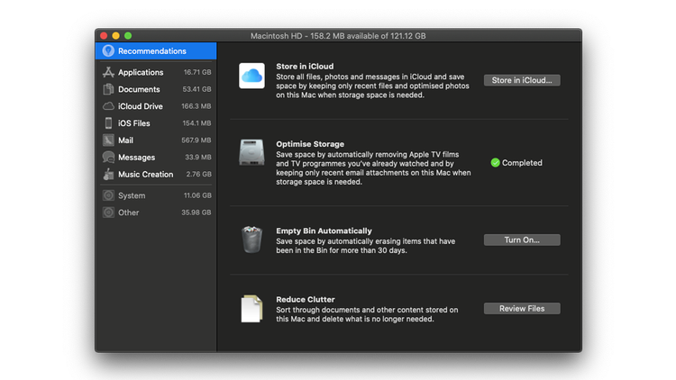Click the 567.9 MB Mail size
This screenshot has height=380, width=676.
(196, 140)
